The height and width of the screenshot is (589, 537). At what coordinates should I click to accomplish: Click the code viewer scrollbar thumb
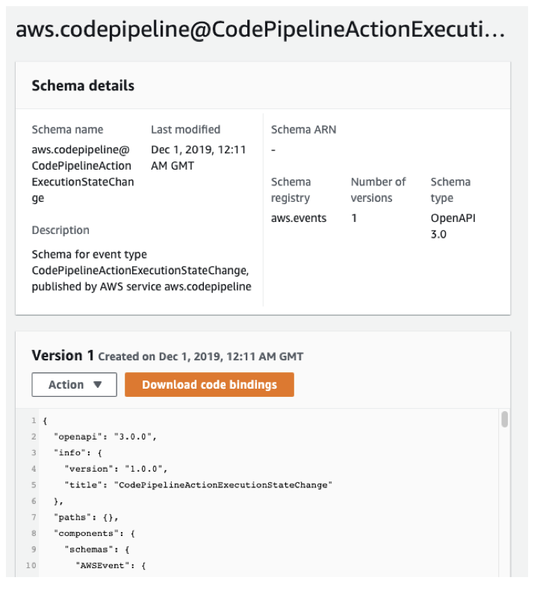point(504,419)
